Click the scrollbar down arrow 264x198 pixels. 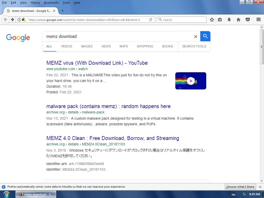click(x=262, y=181)
